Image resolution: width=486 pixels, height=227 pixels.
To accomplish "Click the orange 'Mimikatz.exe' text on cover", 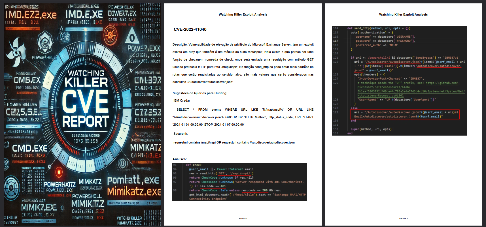I will (134, 191).
